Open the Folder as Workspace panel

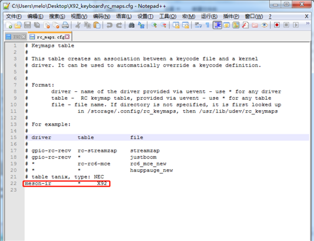coord(255,25)
